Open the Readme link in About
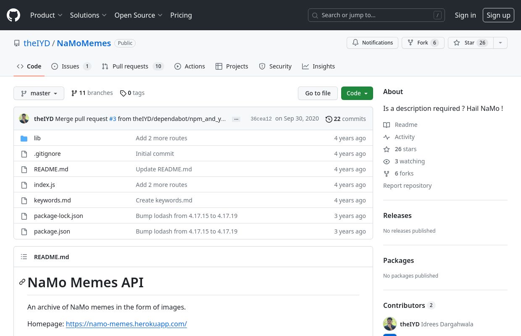The width and height of the screenshot is (521, 336). (400, 125)
